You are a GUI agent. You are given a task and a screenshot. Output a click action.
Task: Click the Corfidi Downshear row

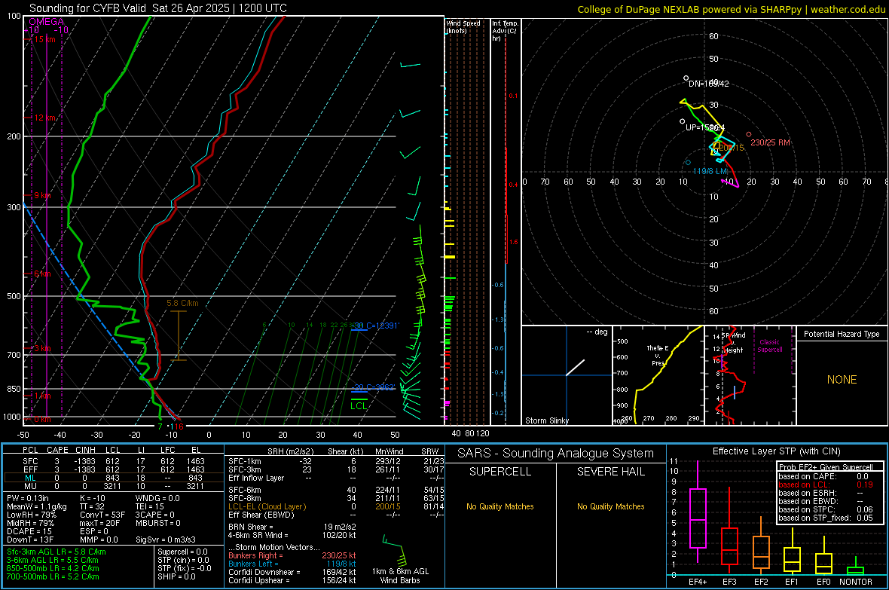(x=292, y=572)
